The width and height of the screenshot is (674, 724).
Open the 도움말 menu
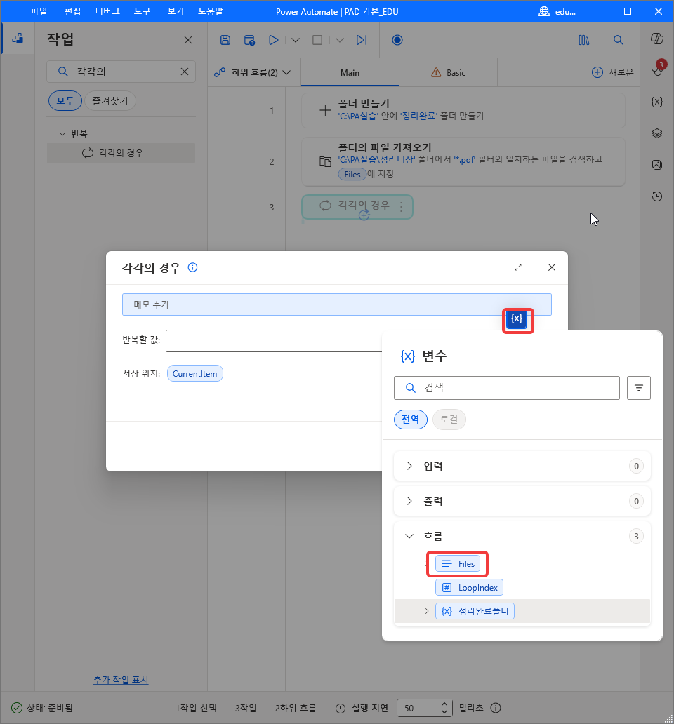(210, 11)
